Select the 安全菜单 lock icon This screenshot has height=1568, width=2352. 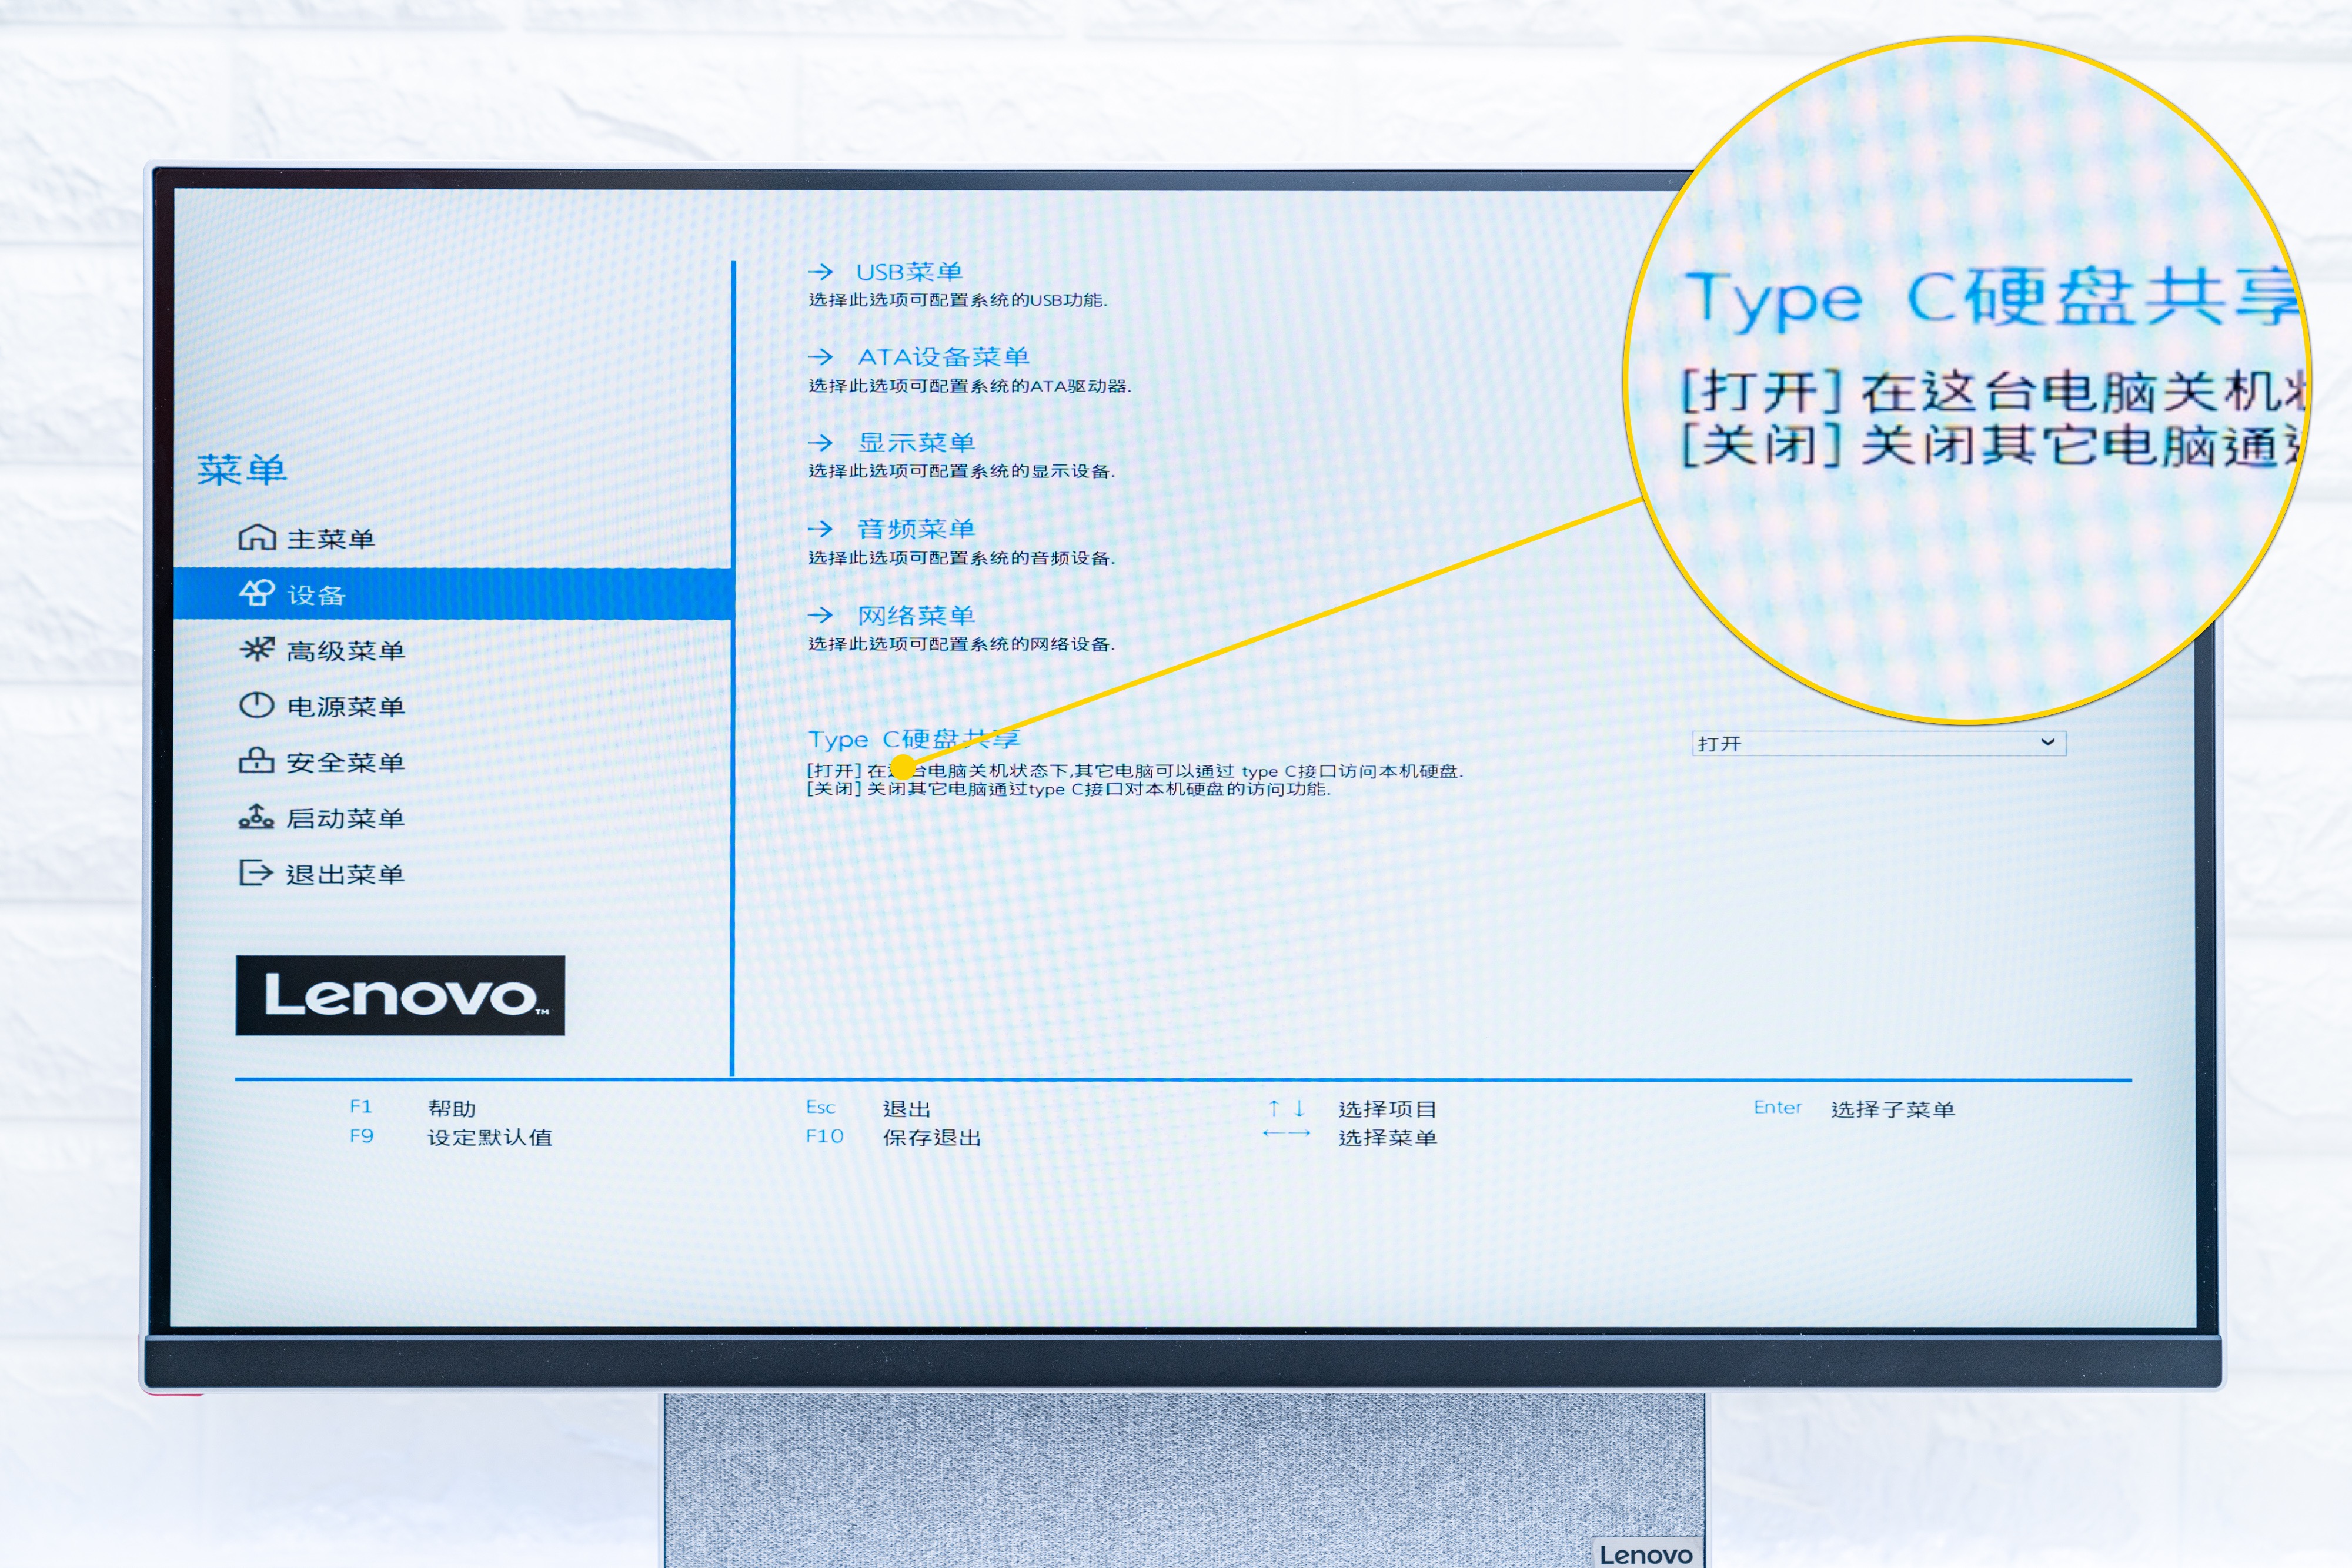click(258, 762)
